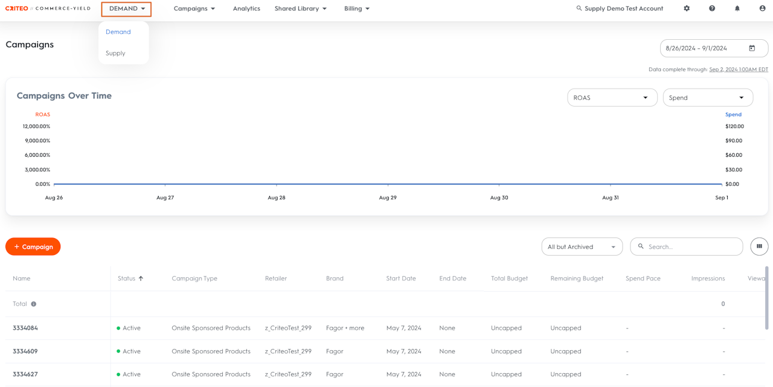
Task: Choose the Demand menu option
Action: click(x=118, y=32)
